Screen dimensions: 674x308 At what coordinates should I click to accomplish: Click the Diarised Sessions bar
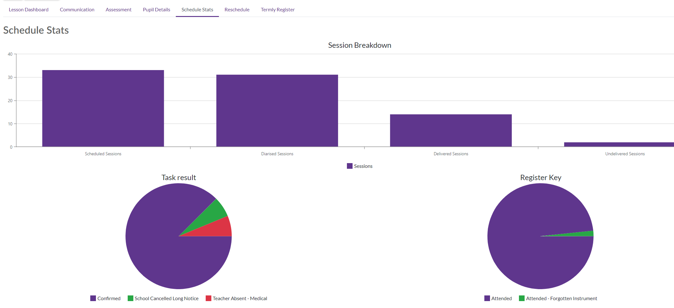coord(277,111)
